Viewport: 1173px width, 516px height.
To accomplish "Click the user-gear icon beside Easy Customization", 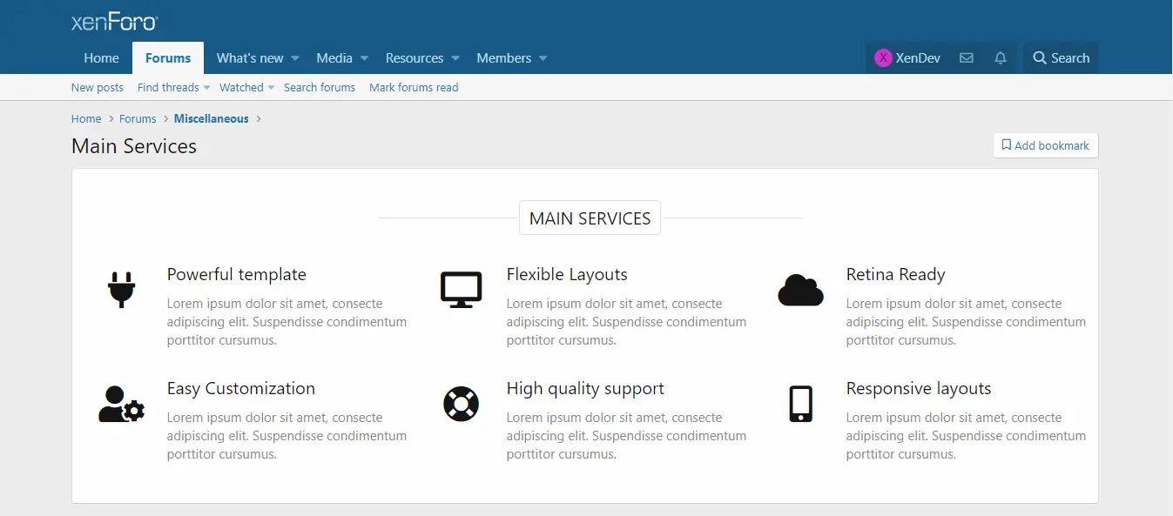I will click(121, 404).
